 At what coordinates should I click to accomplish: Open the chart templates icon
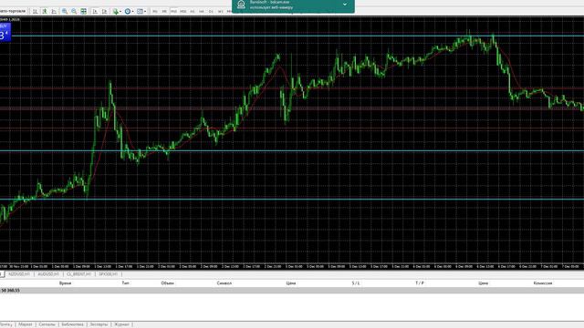coord(140,12)
